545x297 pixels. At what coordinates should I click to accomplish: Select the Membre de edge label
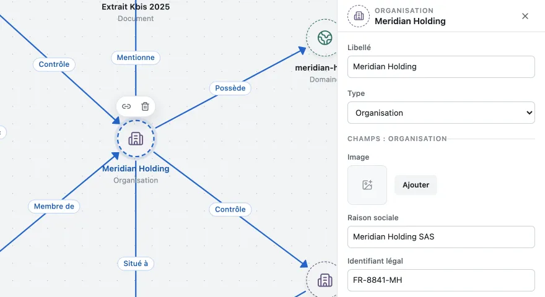click(54, 206)
